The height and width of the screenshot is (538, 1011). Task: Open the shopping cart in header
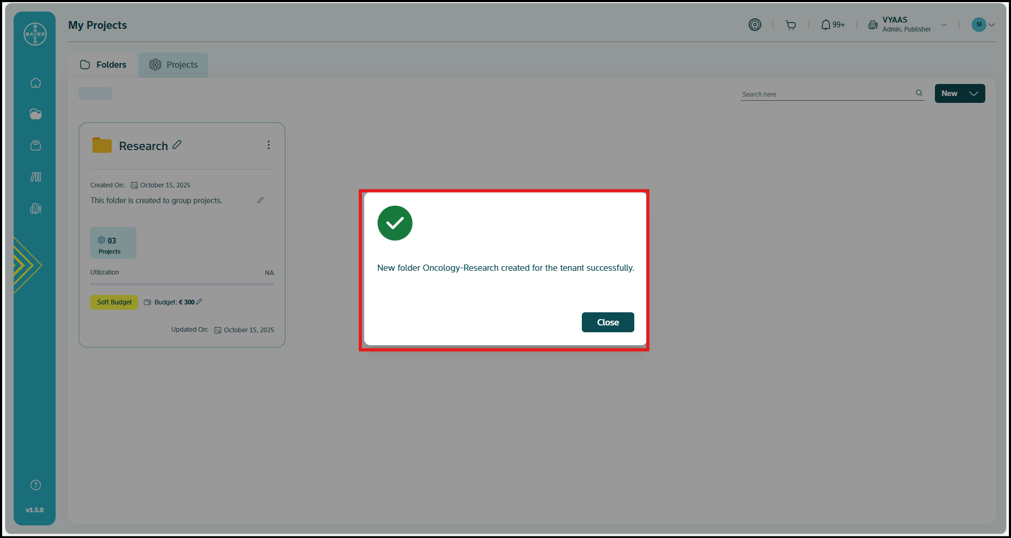coord(791,25)
